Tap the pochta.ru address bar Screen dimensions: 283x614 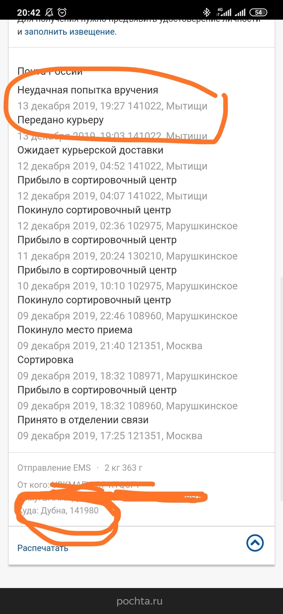point(139,601)
